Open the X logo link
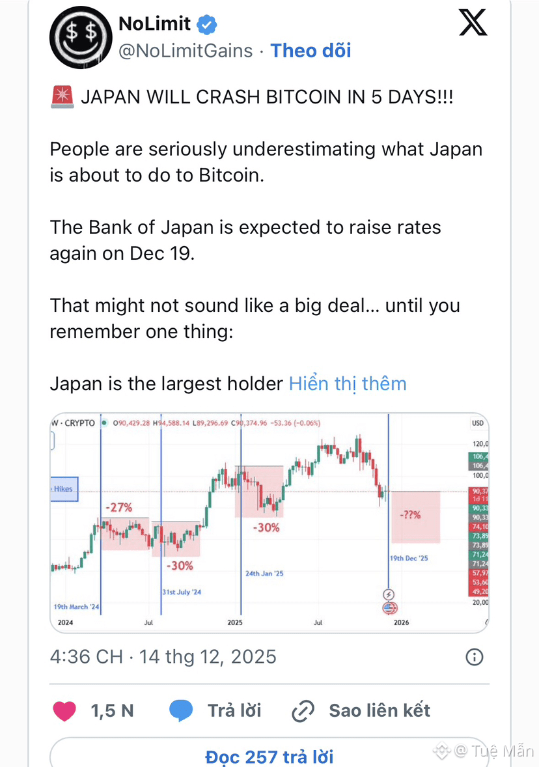The image size is (539, 767). tap(473, 23)
